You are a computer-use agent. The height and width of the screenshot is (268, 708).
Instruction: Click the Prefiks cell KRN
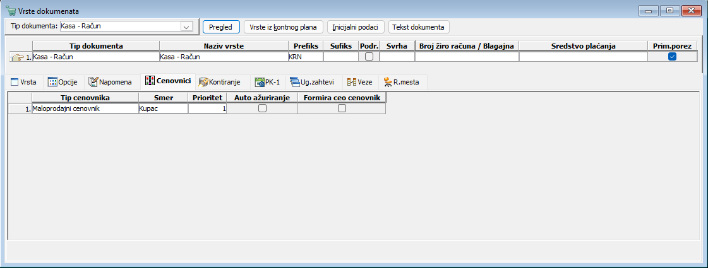[305, 57]
